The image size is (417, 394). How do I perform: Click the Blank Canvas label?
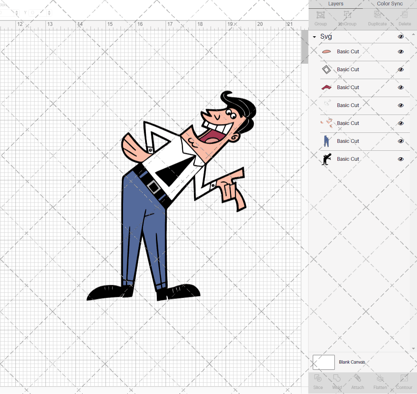click(x=352, y=362)
